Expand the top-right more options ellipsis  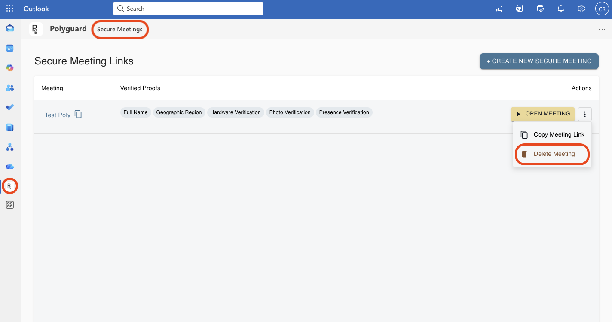click(602, 29)
